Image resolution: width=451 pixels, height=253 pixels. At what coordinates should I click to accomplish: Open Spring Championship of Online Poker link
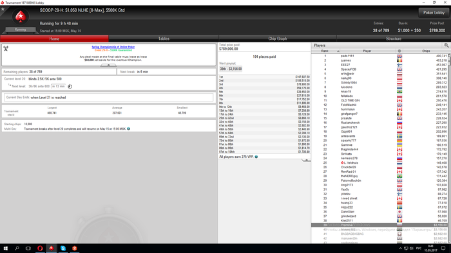click(113, 47)
